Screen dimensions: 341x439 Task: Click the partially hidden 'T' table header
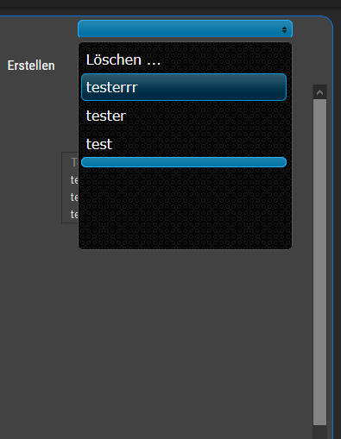tap(74, 162)
